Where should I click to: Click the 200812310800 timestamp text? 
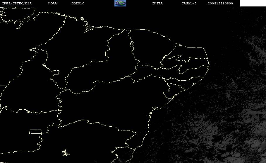coord(220,4)
